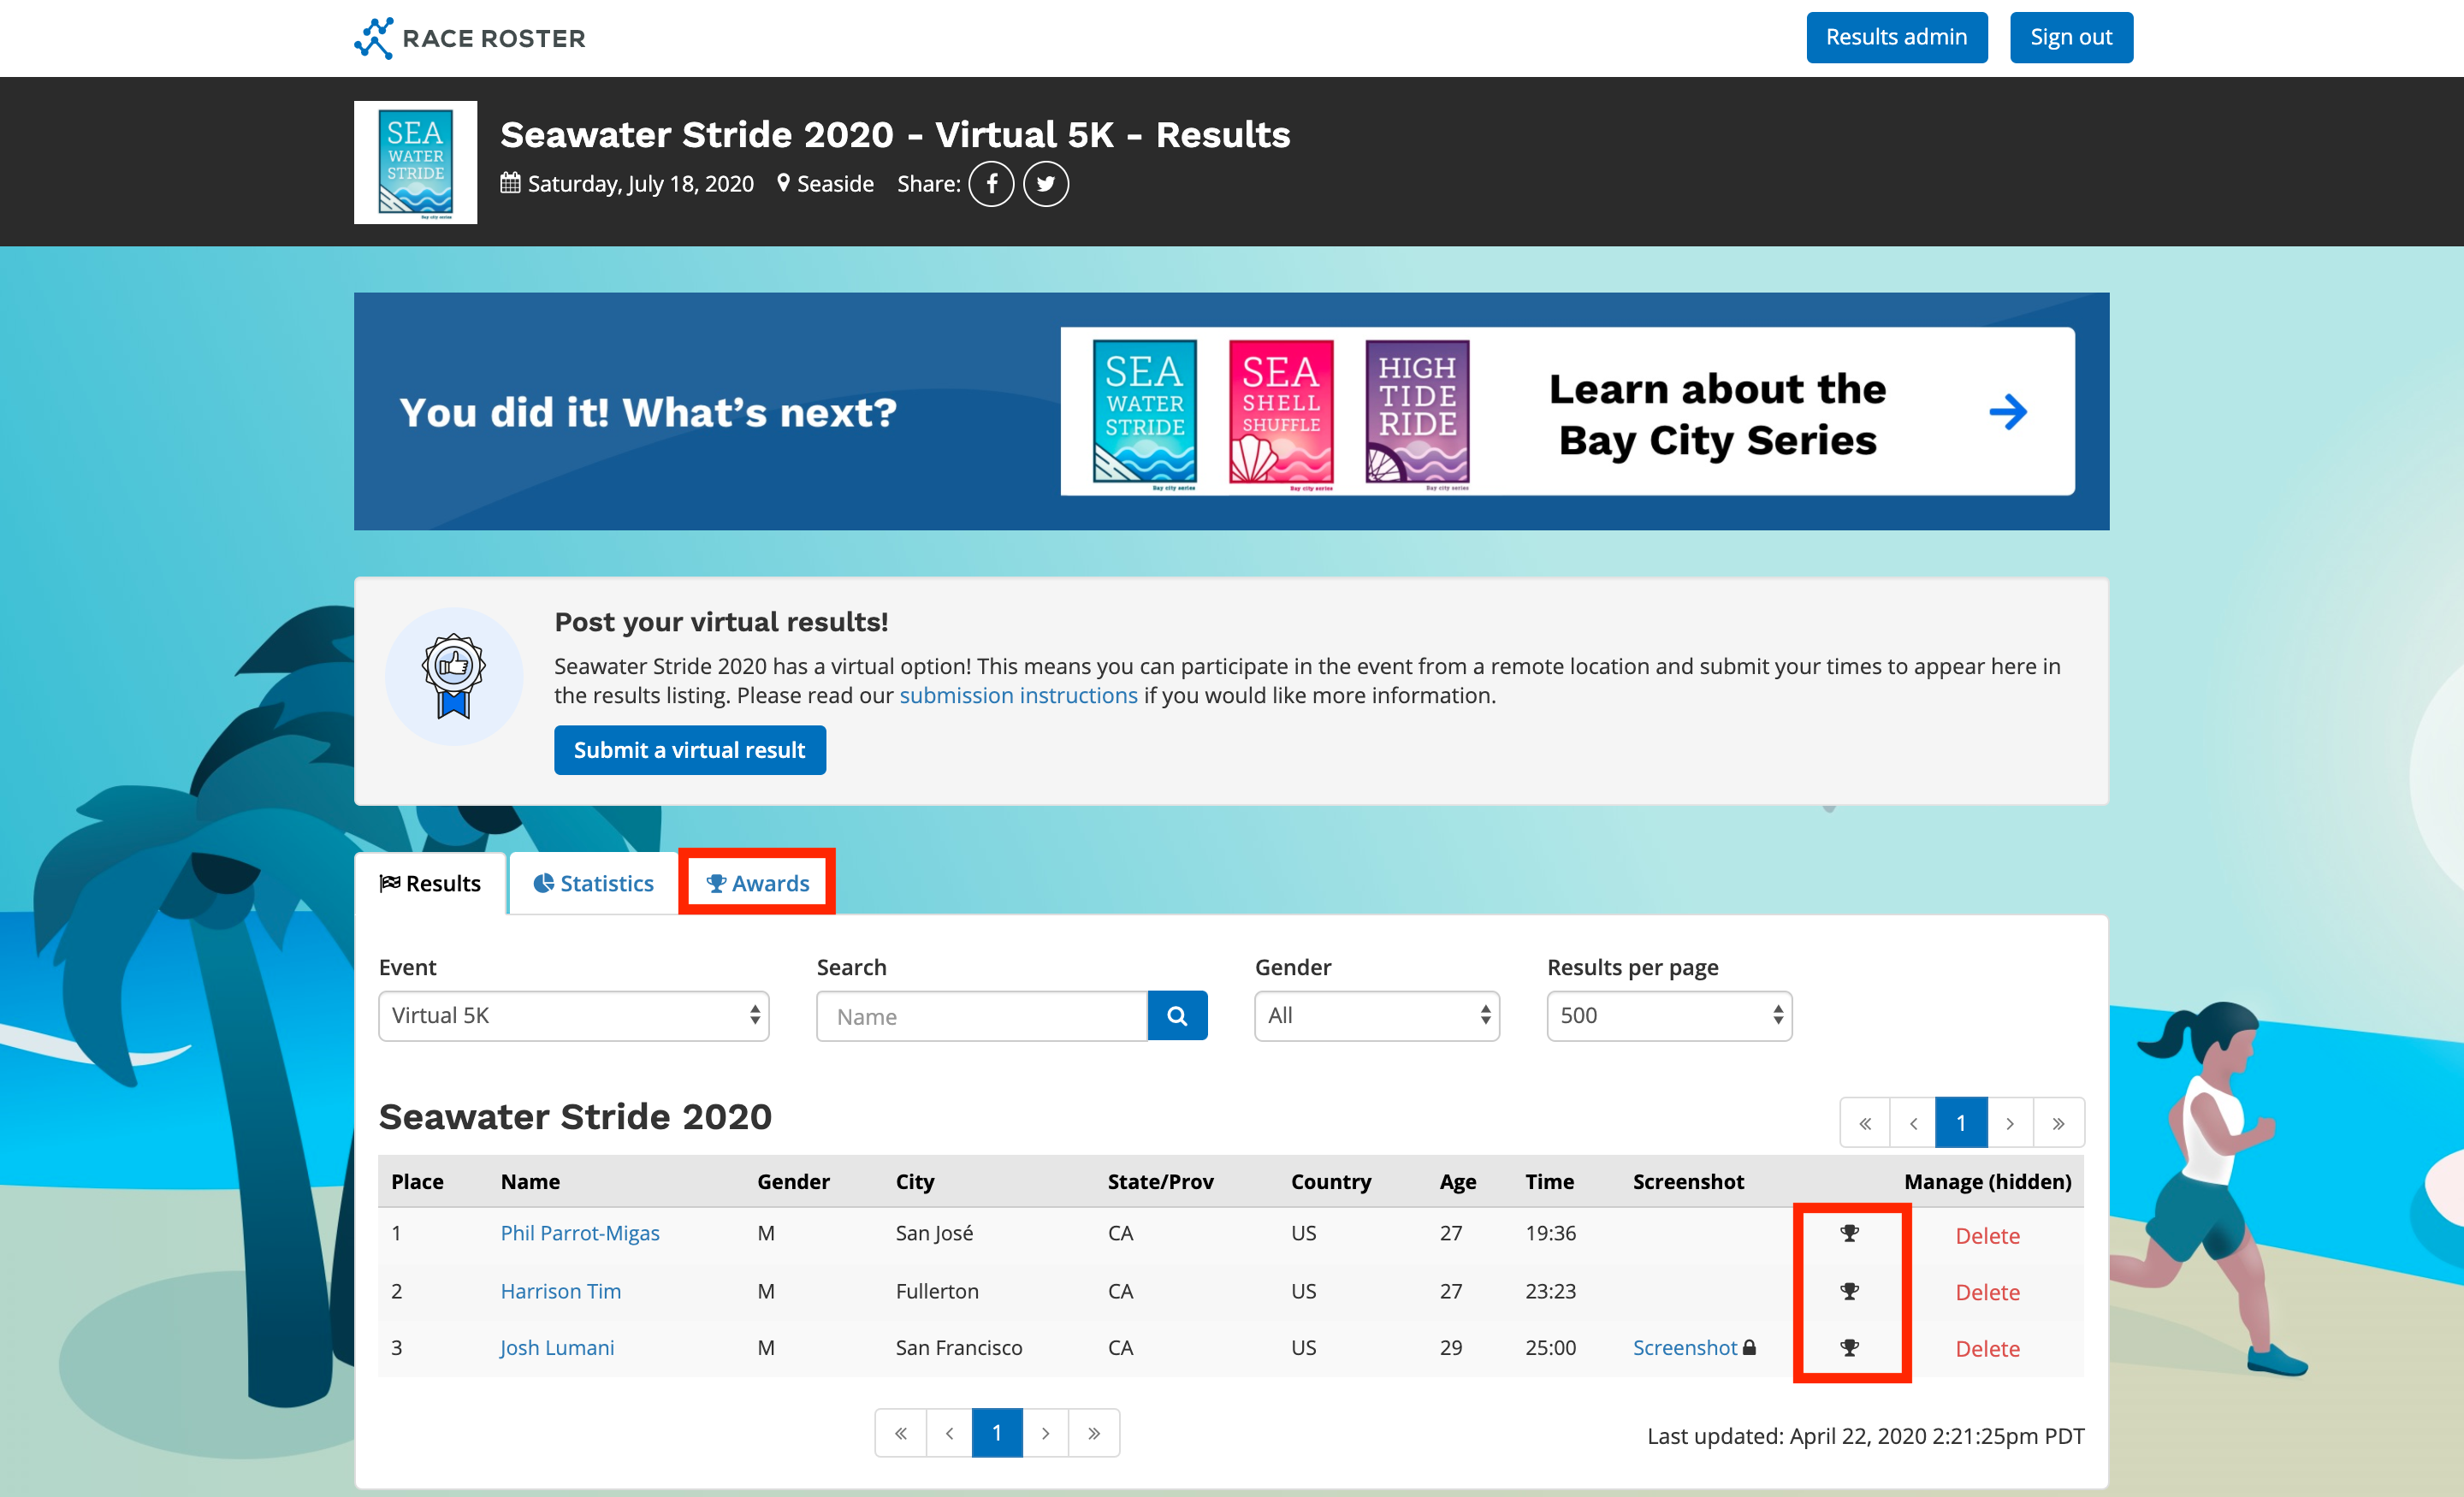Screen dimensions: 2464x1497
Task: Click trophy icon for Harrison Tim
Action: [1849, 1291]
